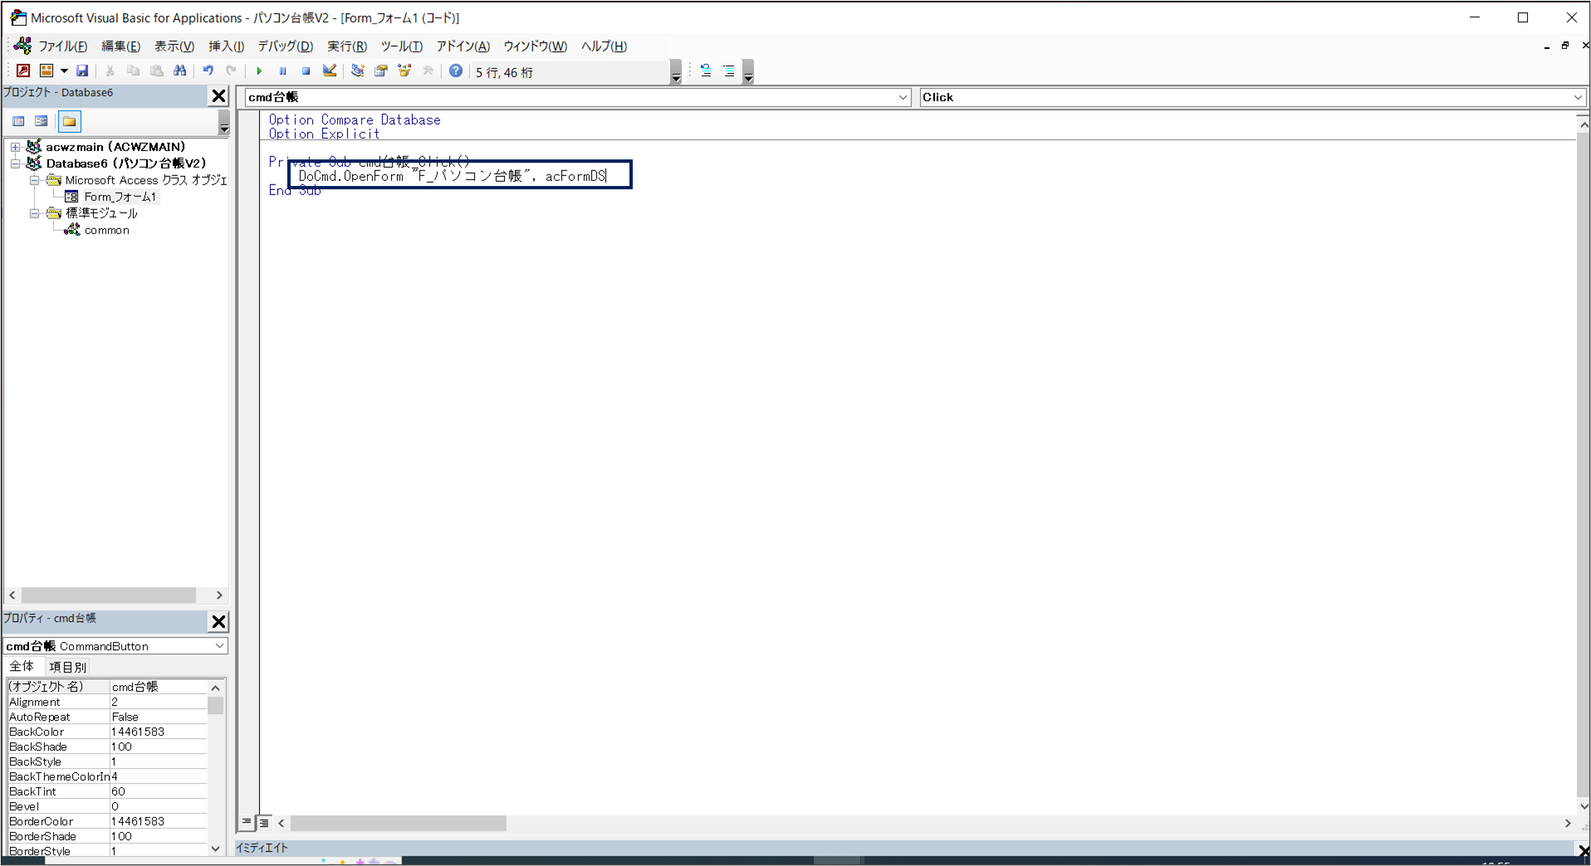
Task: Open Visual Basic Help question icon
Action: pyautogui.click(x=456, y=71)
